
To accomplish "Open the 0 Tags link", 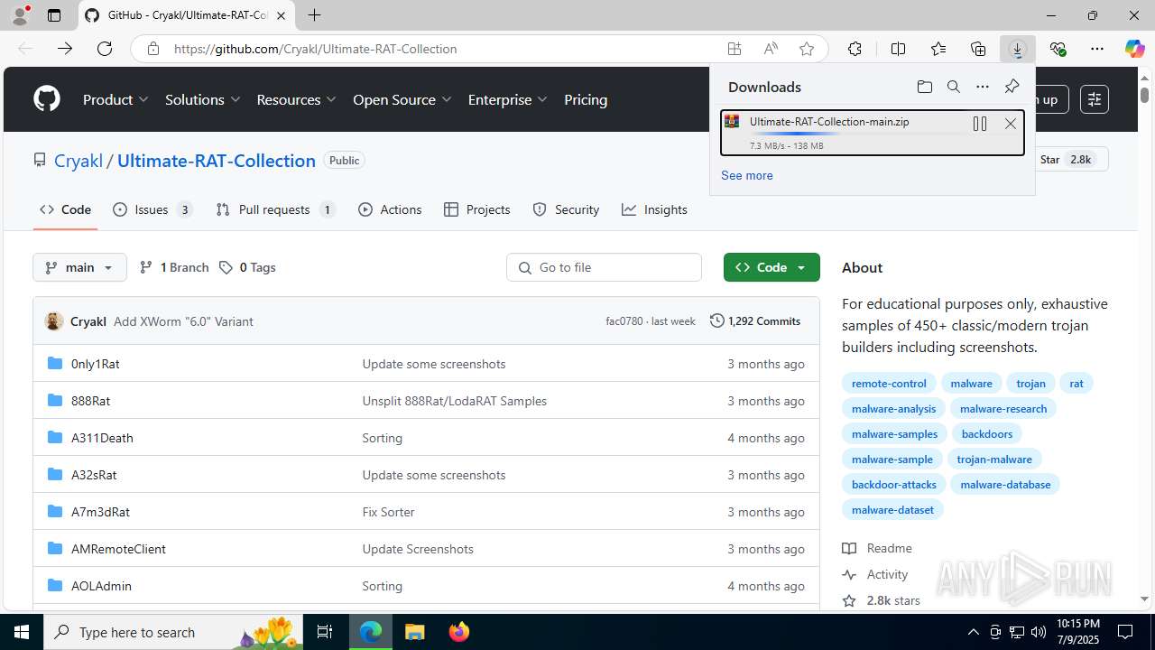I will coord(247,267).
